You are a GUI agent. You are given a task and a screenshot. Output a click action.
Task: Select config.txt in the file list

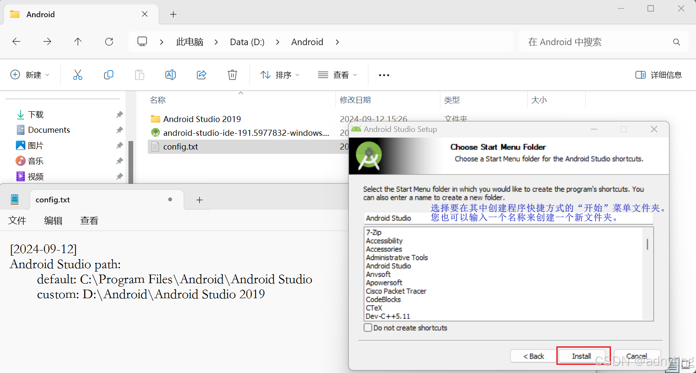coord(180,147)
